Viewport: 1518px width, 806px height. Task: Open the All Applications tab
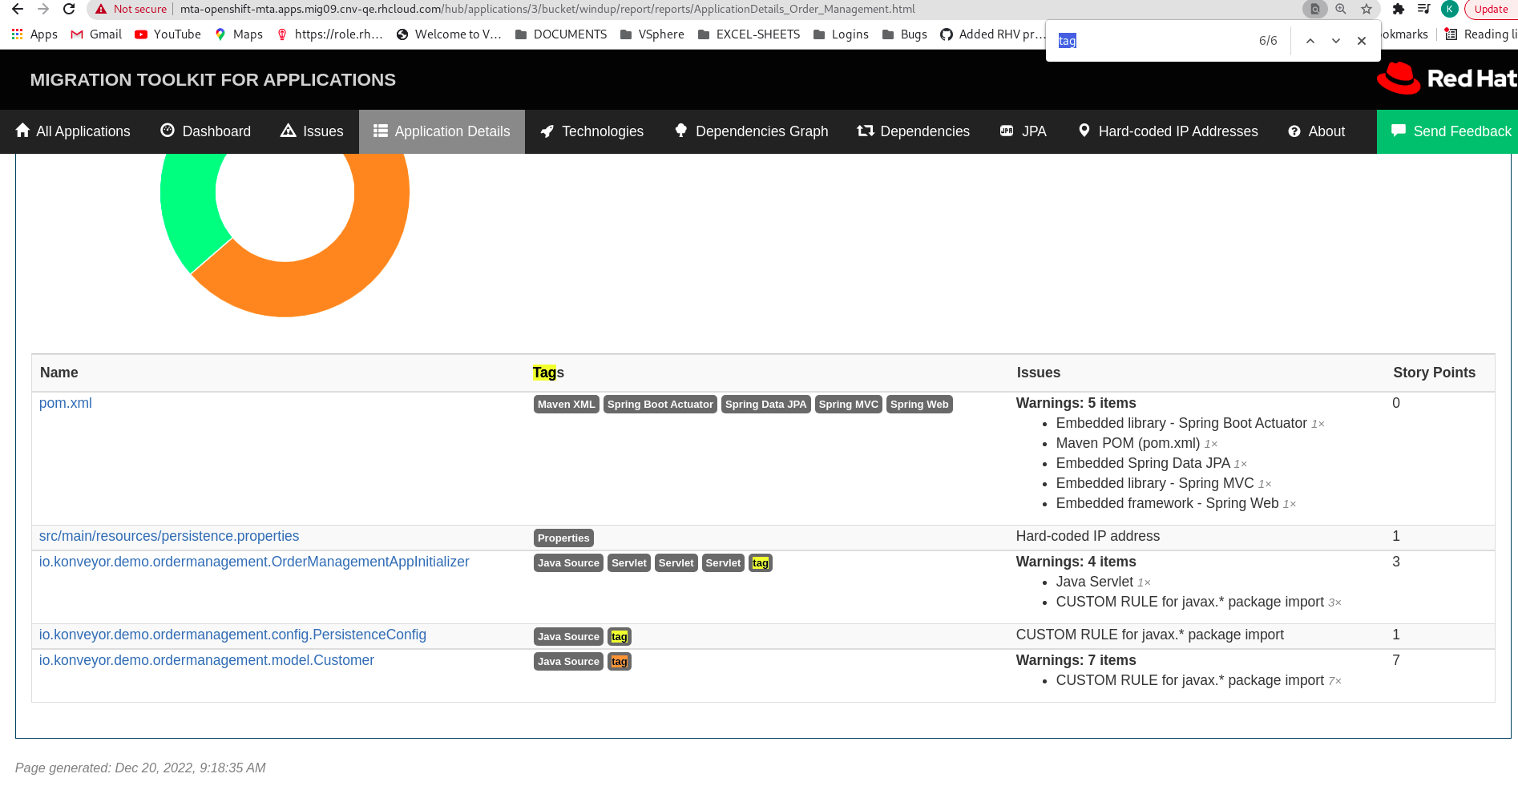[x=73, y=131]
